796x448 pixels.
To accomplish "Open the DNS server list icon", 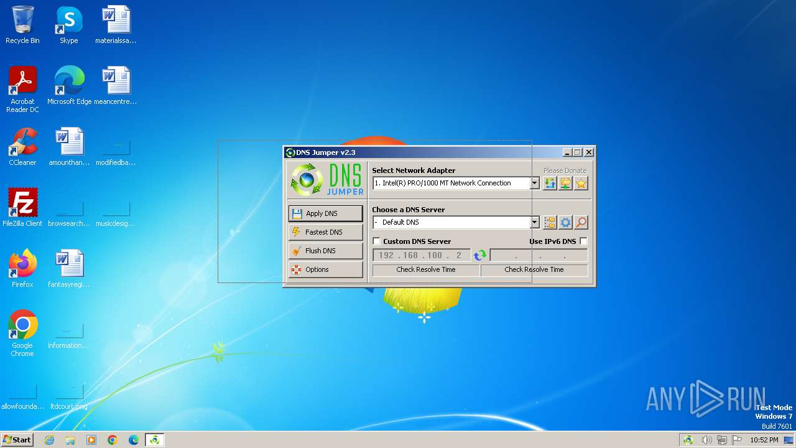I will [550, 222].
